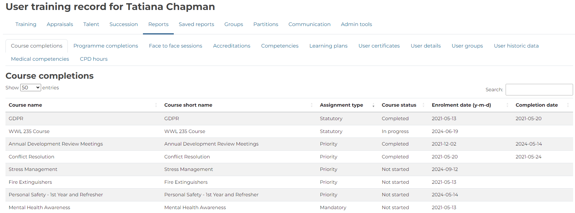Switch to User historic data sub-tab
The height and width of the screenshot is (213, 575).
[516, 46]
